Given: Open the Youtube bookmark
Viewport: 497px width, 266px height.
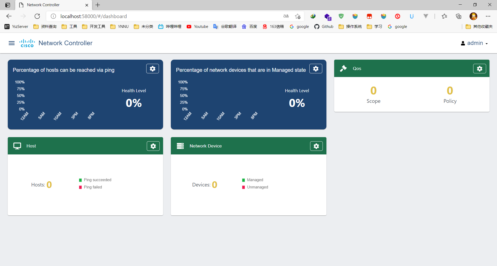Looking at the screenshot, I should point(197,27).
